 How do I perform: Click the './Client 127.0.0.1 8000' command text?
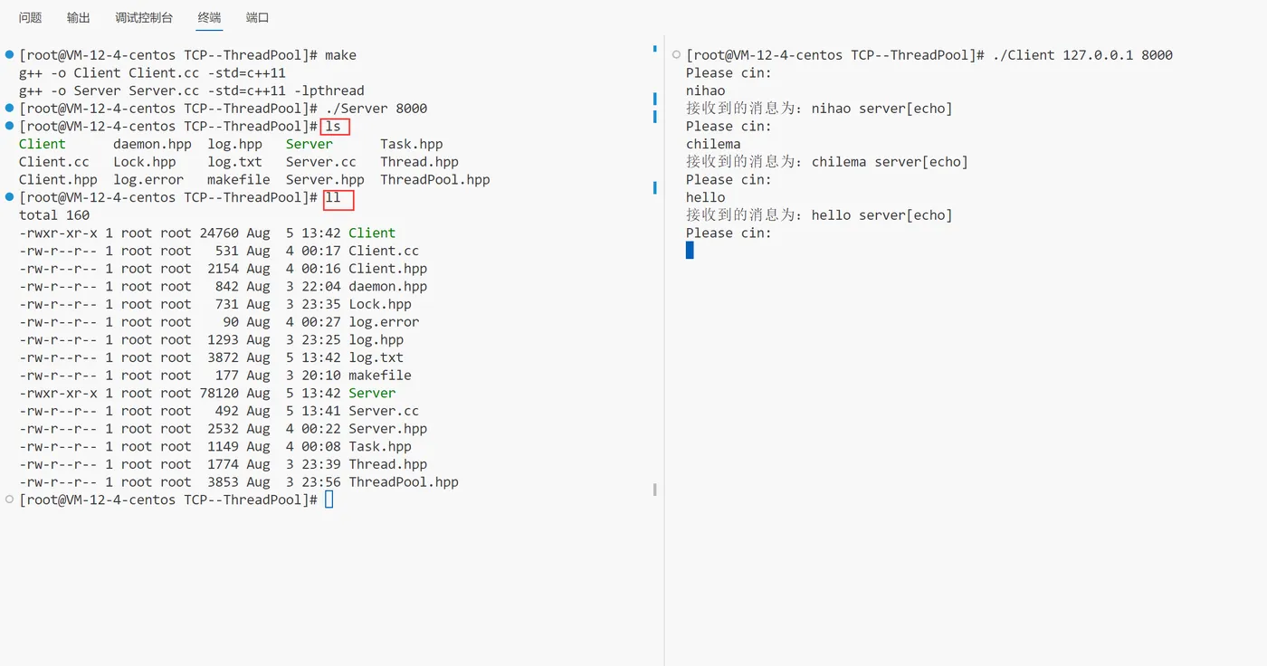1082,55
